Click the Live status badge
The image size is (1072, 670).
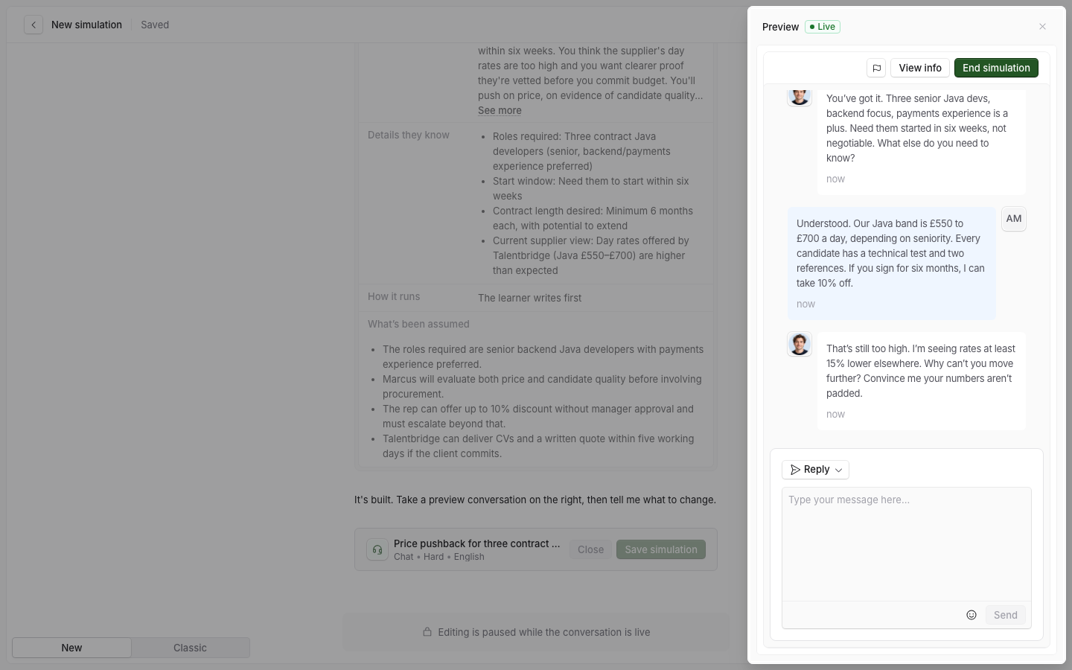point(823,27)
